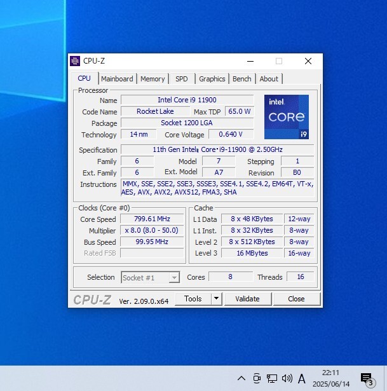The image size is (387, 391).
Task: Open the taskbar clock showing 22:11
Action: click(330, 378)
